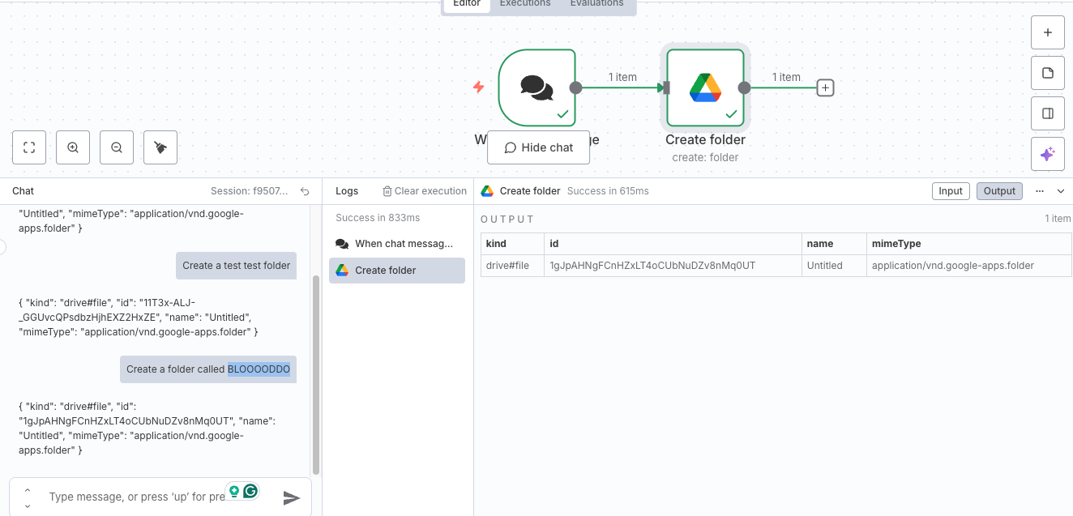Click the 'Success in 833ms' log status
This screenshot has height=516, width=1073.
378,218
